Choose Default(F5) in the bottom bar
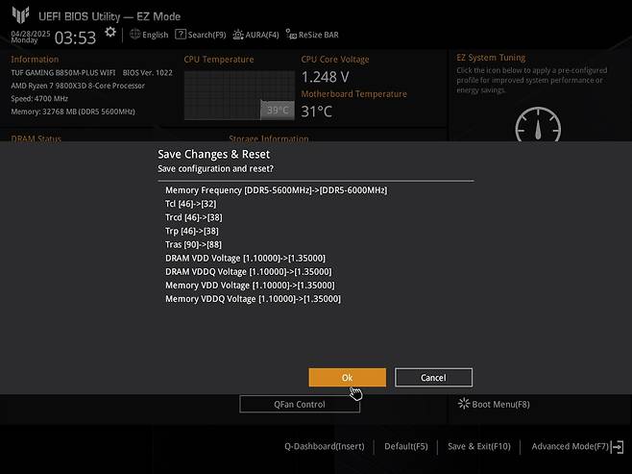Image resolution: width=632 pixels, height=474 pixels. point(406,446)
